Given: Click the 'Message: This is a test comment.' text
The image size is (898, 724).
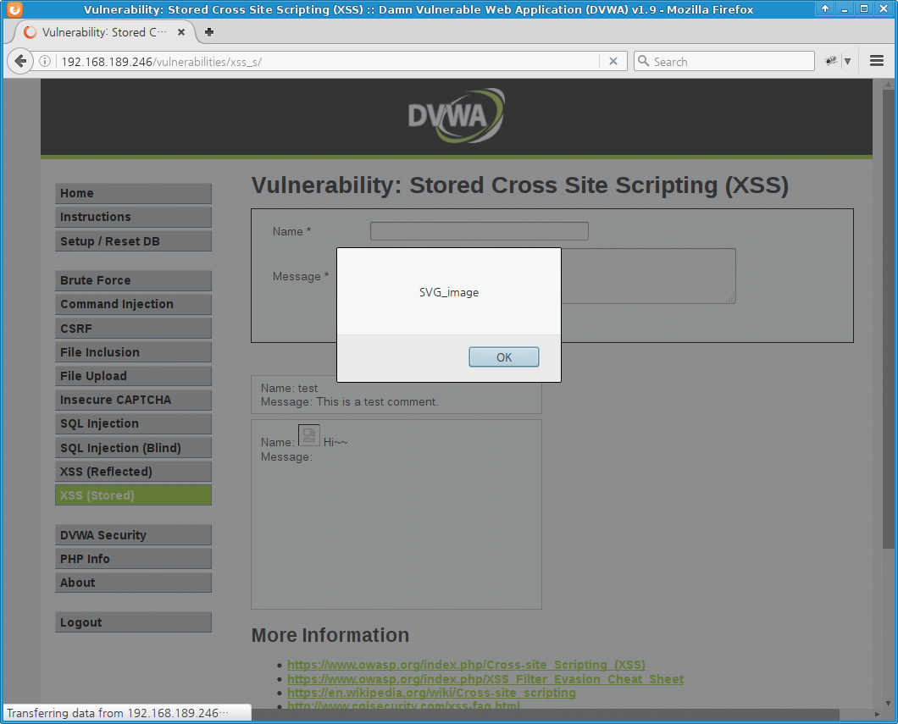Looking at the screenshot, I should coord(349,401).
